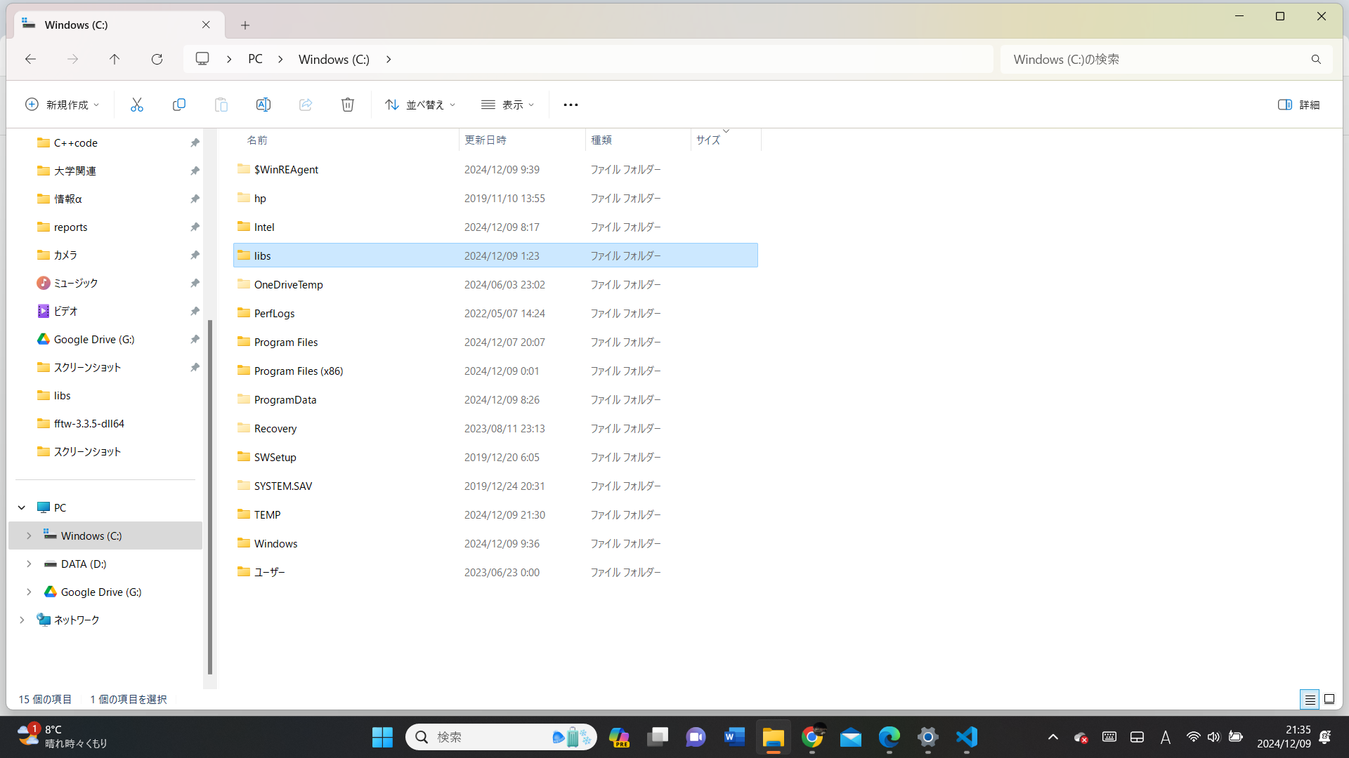This screenshot has height=758, width=1349.
Task: Open the view (表示) dropdown
Action: pyautogui.click(x=508, y=105)
